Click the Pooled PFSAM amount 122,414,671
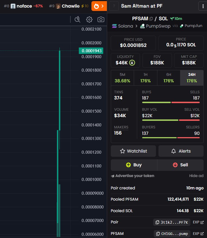The height and width of the screenshot is (238, 207). [178, 199]
